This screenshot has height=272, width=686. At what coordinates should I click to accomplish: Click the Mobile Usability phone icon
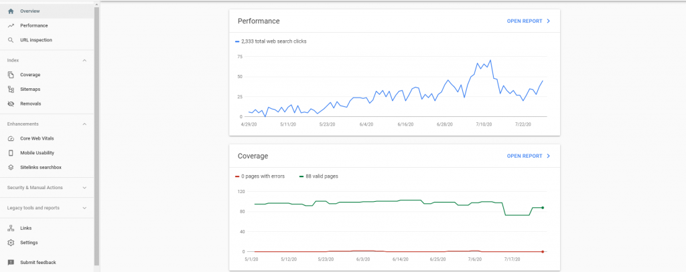[x=11, y=153]
